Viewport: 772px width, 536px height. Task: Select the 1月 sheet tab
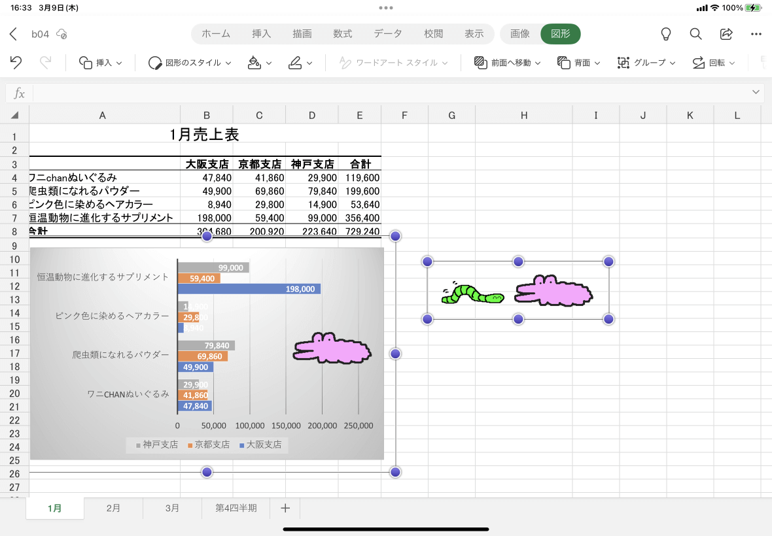point(55,508)
